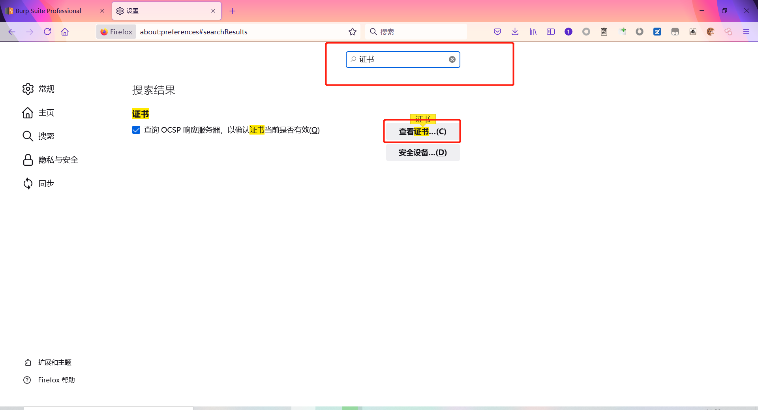Click the 查看证书 button
Screen dimensions: 758x410
click(x=422, y=131)
